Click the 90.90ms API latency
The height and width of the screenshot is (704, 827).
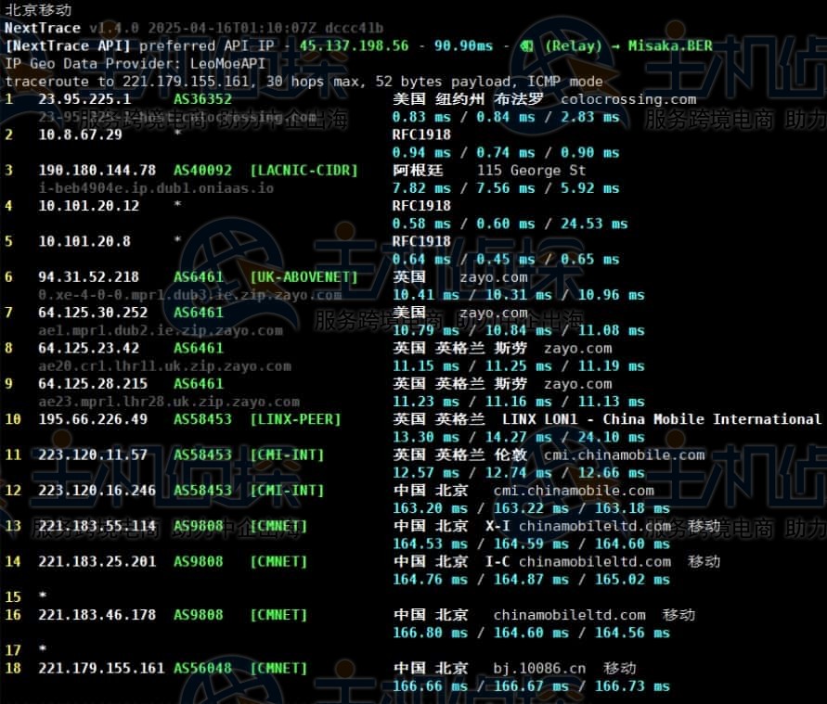(x=463, y=45)
